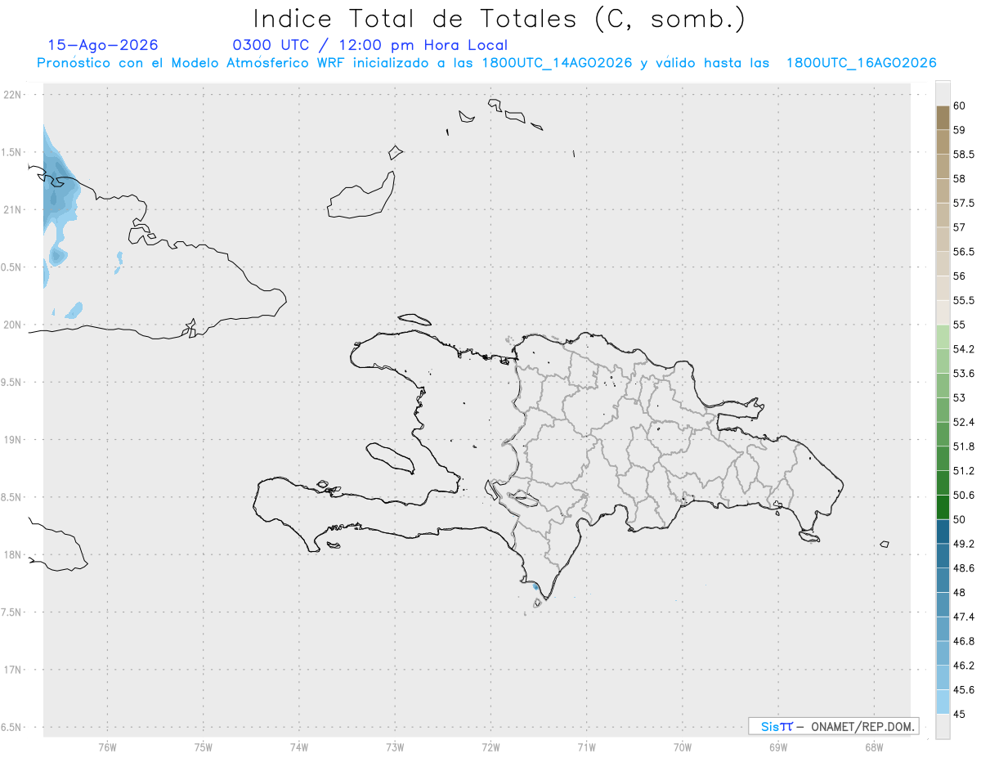
Task: Click the legend value '55.5'
Action: tap(963, 301)
